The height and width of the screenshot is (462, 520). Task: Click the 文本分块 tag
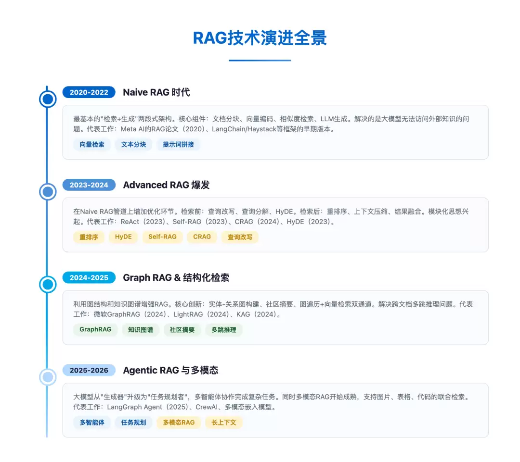click(x=133, y=144)
